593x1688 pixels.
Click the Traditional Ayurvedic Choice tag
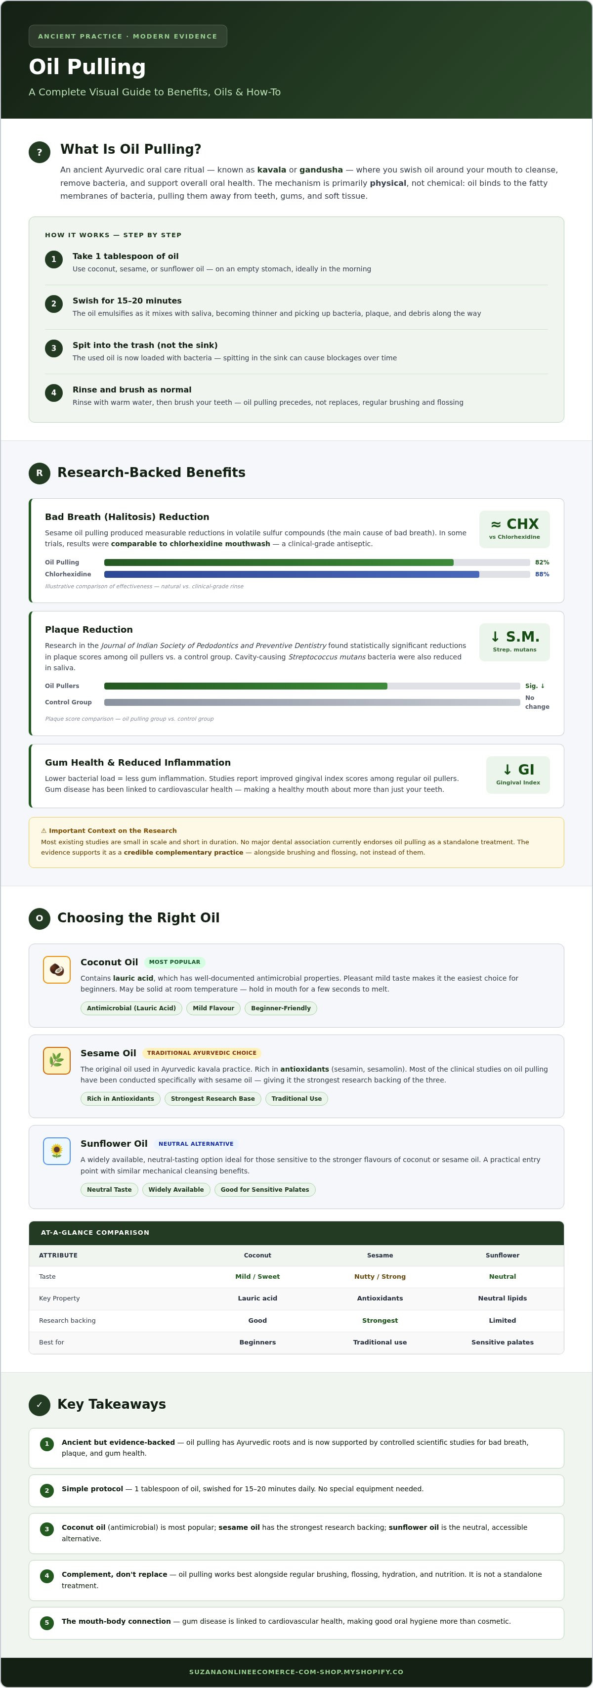point(202,1053)
